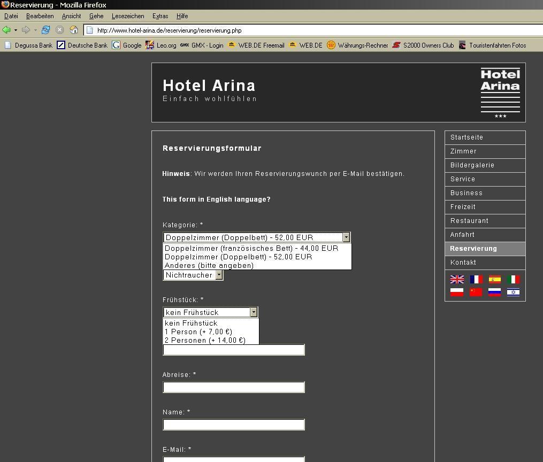Select the Israeli flag icon
This screenshot has width=543, height=462.
(513, 292)
